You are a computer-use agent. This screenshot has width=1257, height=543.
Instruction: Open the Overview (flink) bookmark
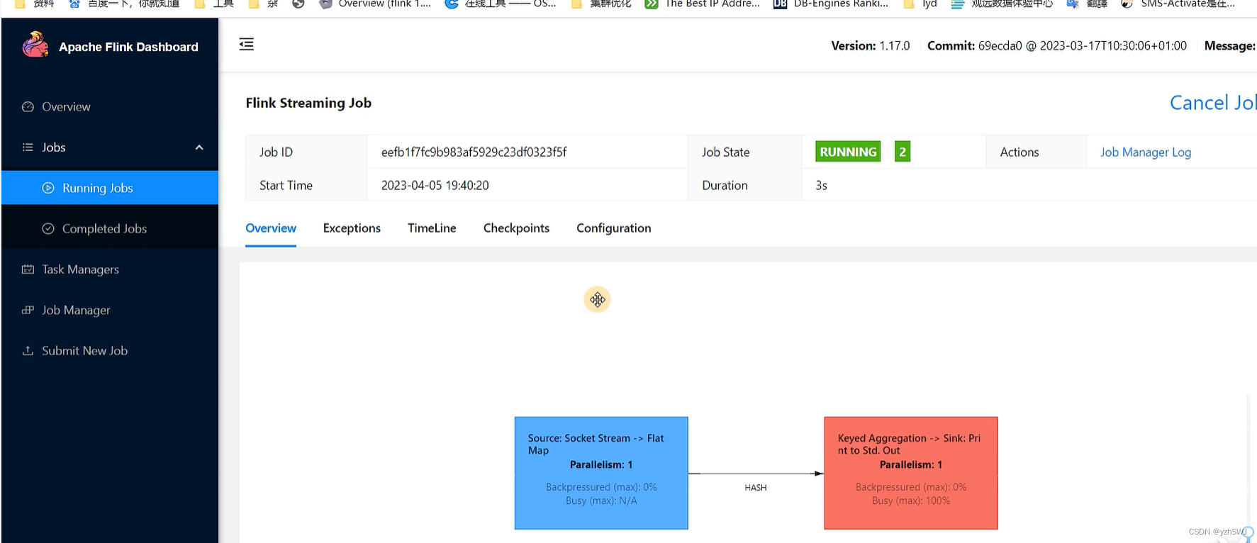pos(374,4)
